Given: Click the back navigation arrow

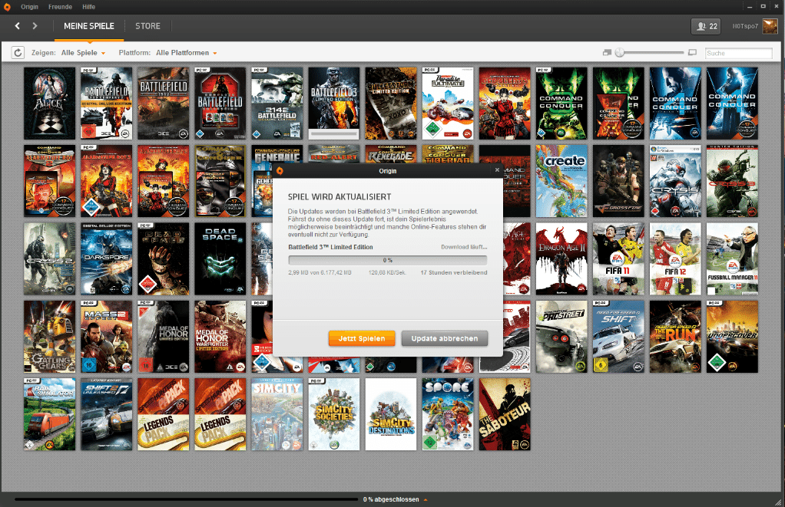Looking at the screenshot, I should tap(18, 26).
